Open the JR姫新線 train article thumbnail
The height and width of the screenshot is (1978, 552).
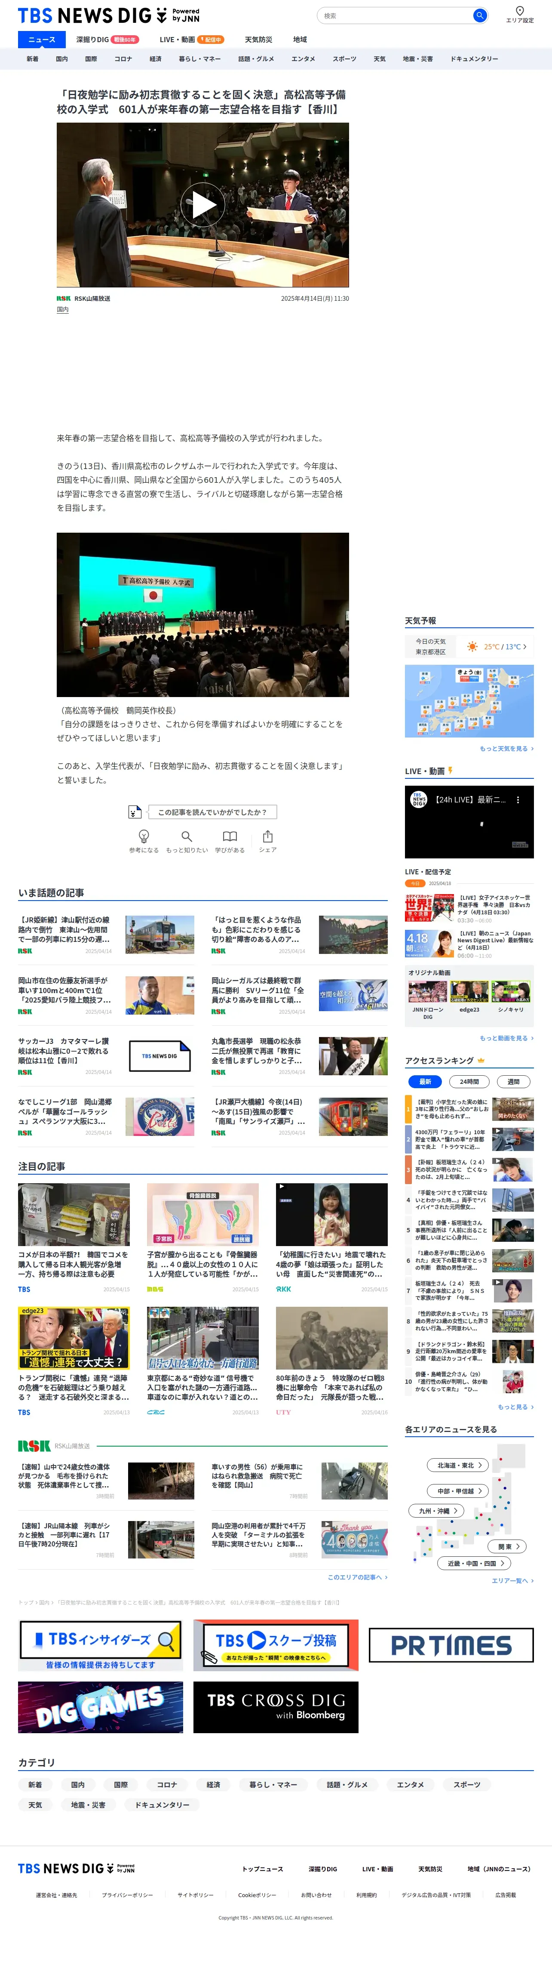click(x=159, y=935)
